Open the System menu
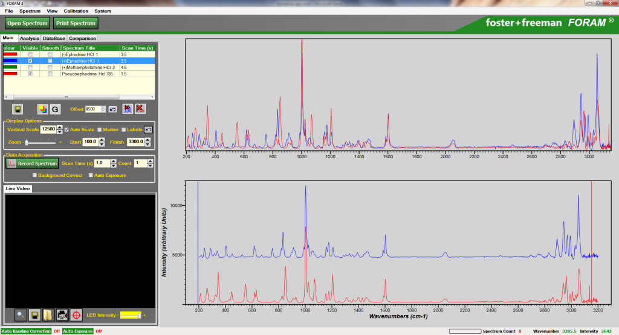Viewport: 619px width, 335px height. click(x=102, y=11)
